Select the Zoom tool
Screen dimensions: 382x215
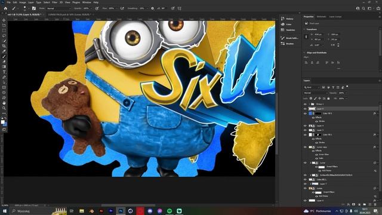click(4, 108)
